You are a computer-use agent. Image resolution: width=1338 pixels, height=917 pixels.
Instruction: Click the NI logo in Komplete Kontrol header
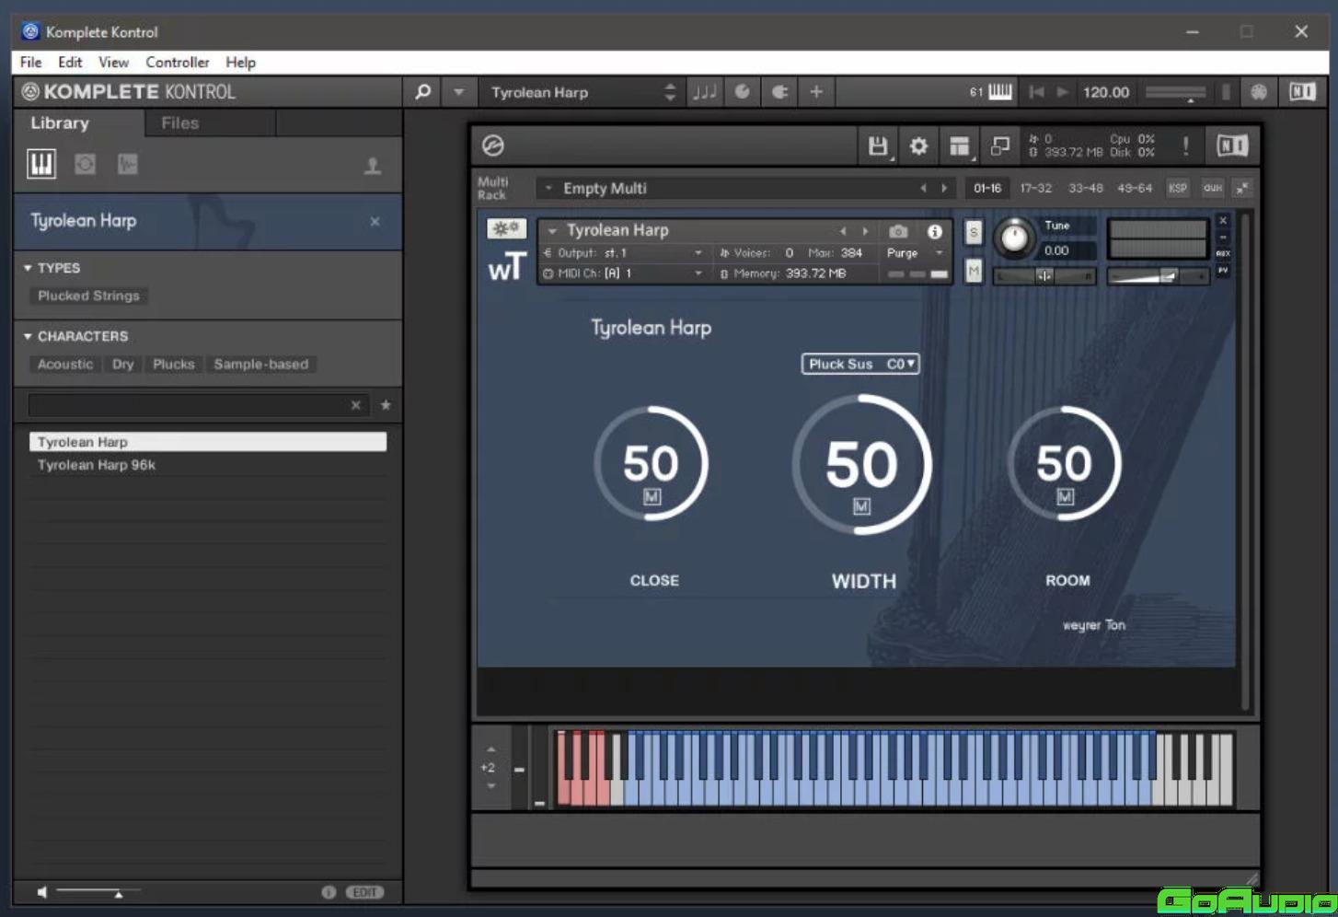click(x=1302, y=91)
